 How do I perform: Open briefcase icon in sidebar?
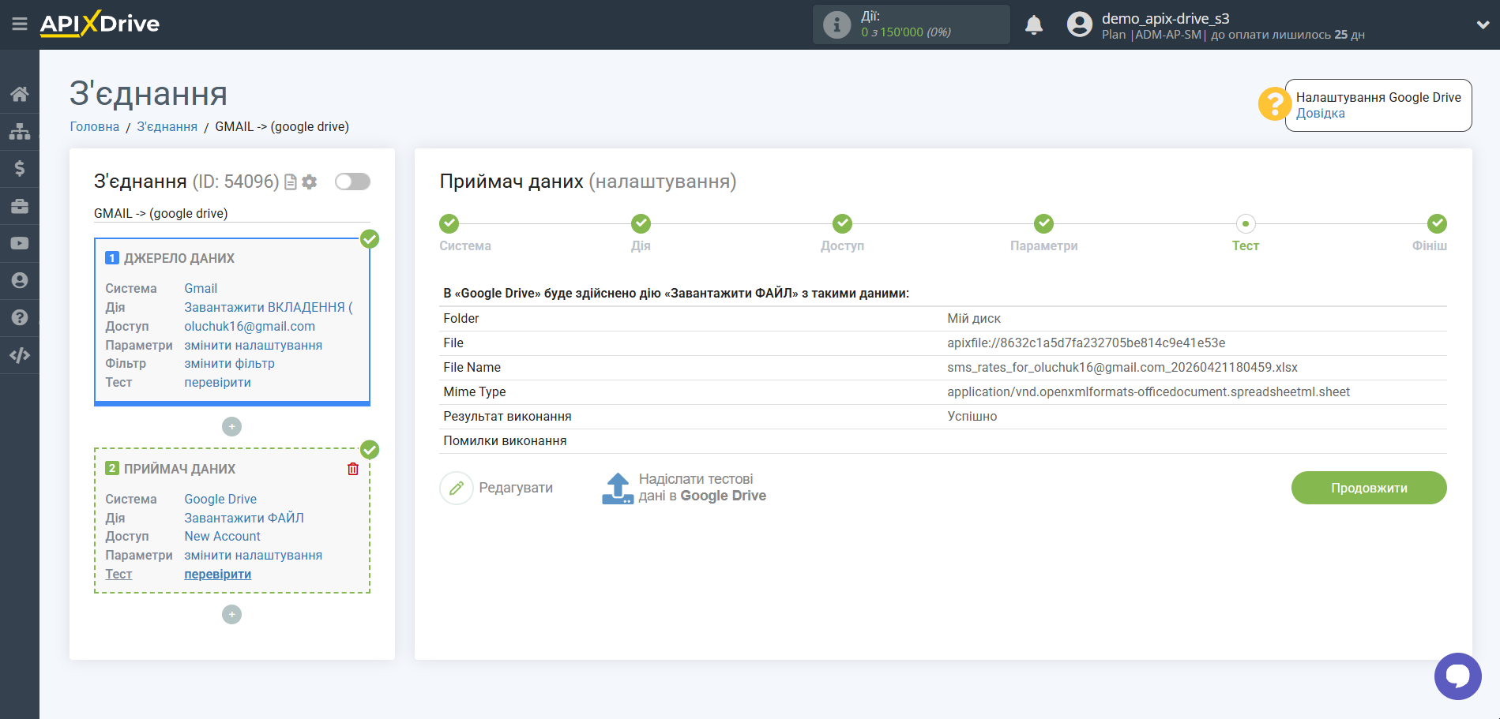20,206
